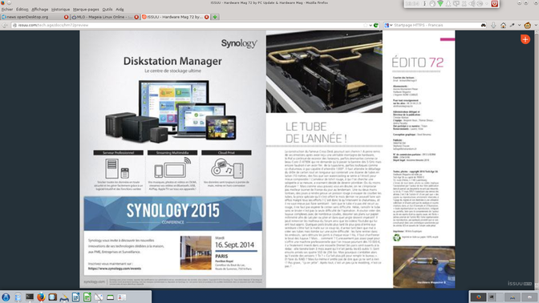Click the orange issuu plus button

click(x=525, y=39)
